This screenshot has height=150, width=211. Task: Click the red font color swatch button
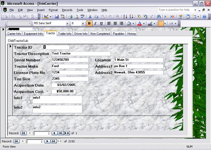tap(139, 23)
